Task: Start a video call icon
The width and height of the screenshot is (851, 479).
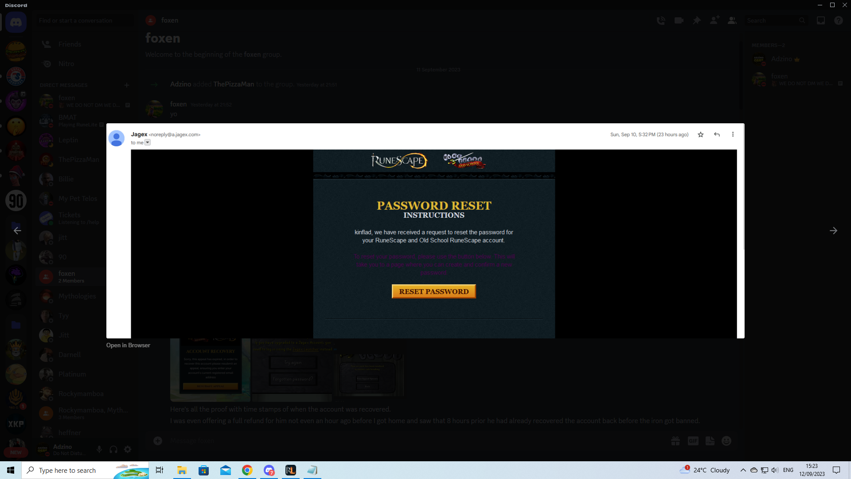Action: pos(679,20)
